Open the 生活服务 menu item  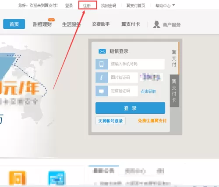click(x=71, y=24)
